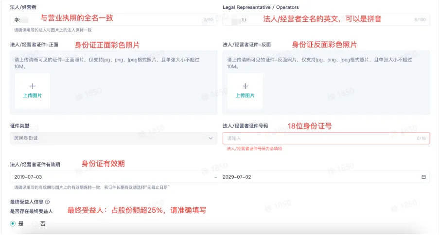440x235 pixels.
Task: Click the Legal Representative / Operators input field
Action: click(x=326, y=19)
